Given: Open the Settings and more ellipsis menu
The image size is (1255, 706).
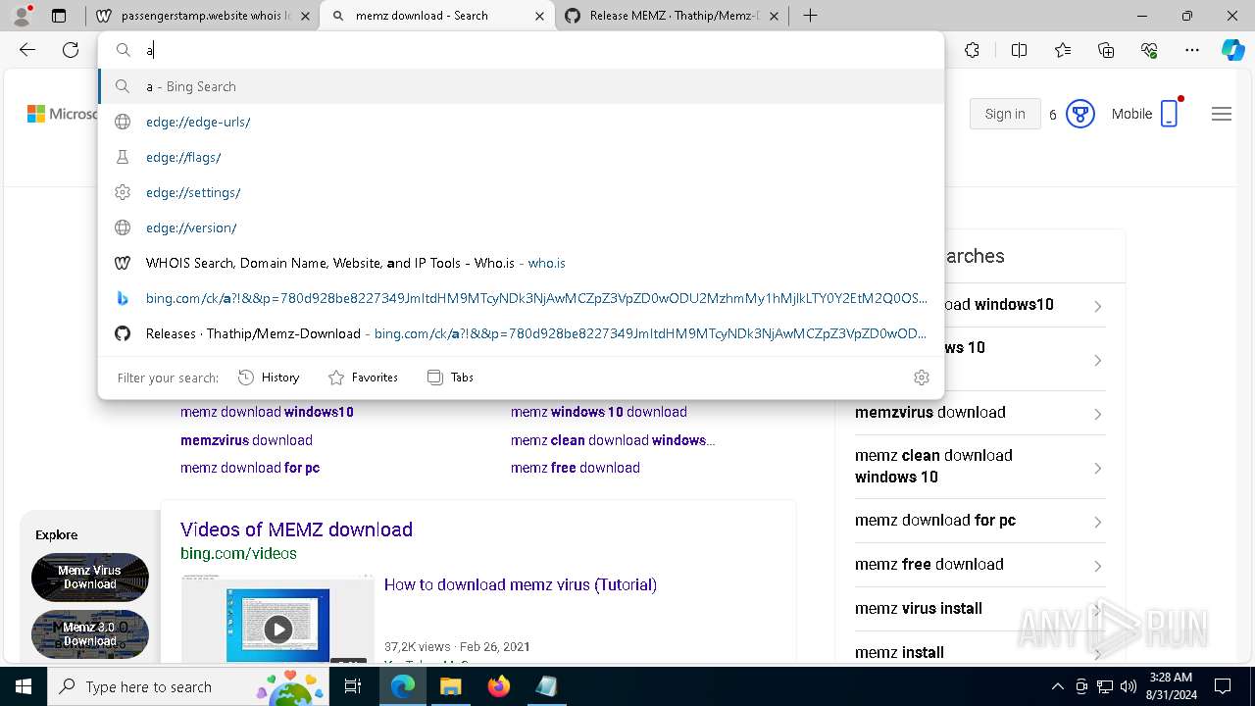Looking at the screenshot, I should [x=1192, y=50].
